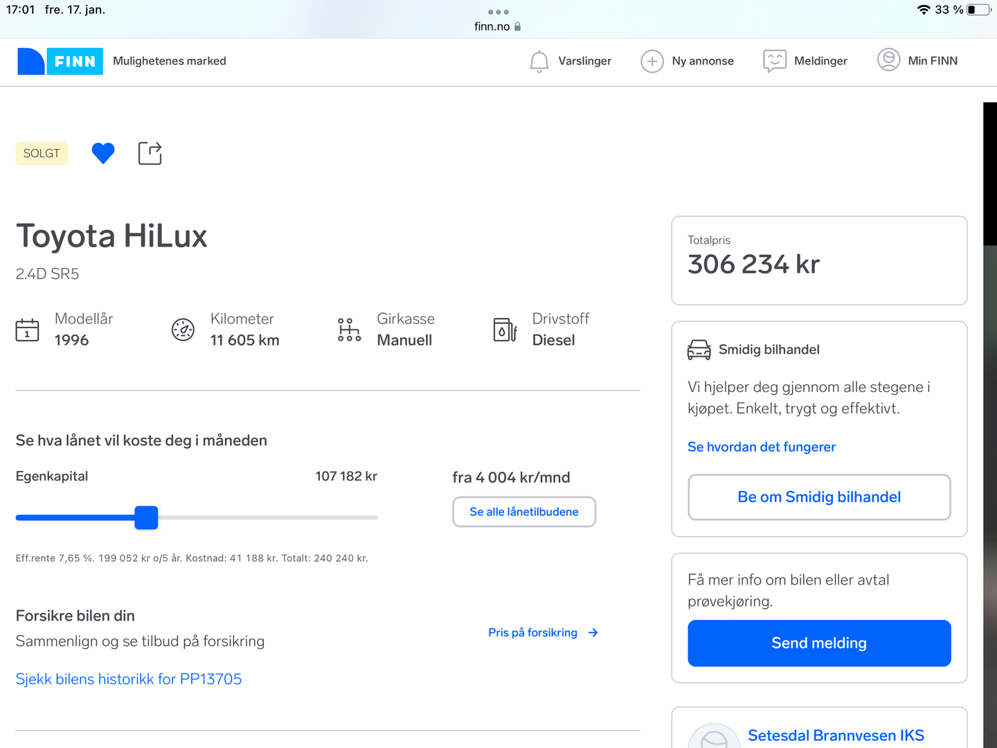Click the Sammenlign og se tilbud text

pos(140,641)
